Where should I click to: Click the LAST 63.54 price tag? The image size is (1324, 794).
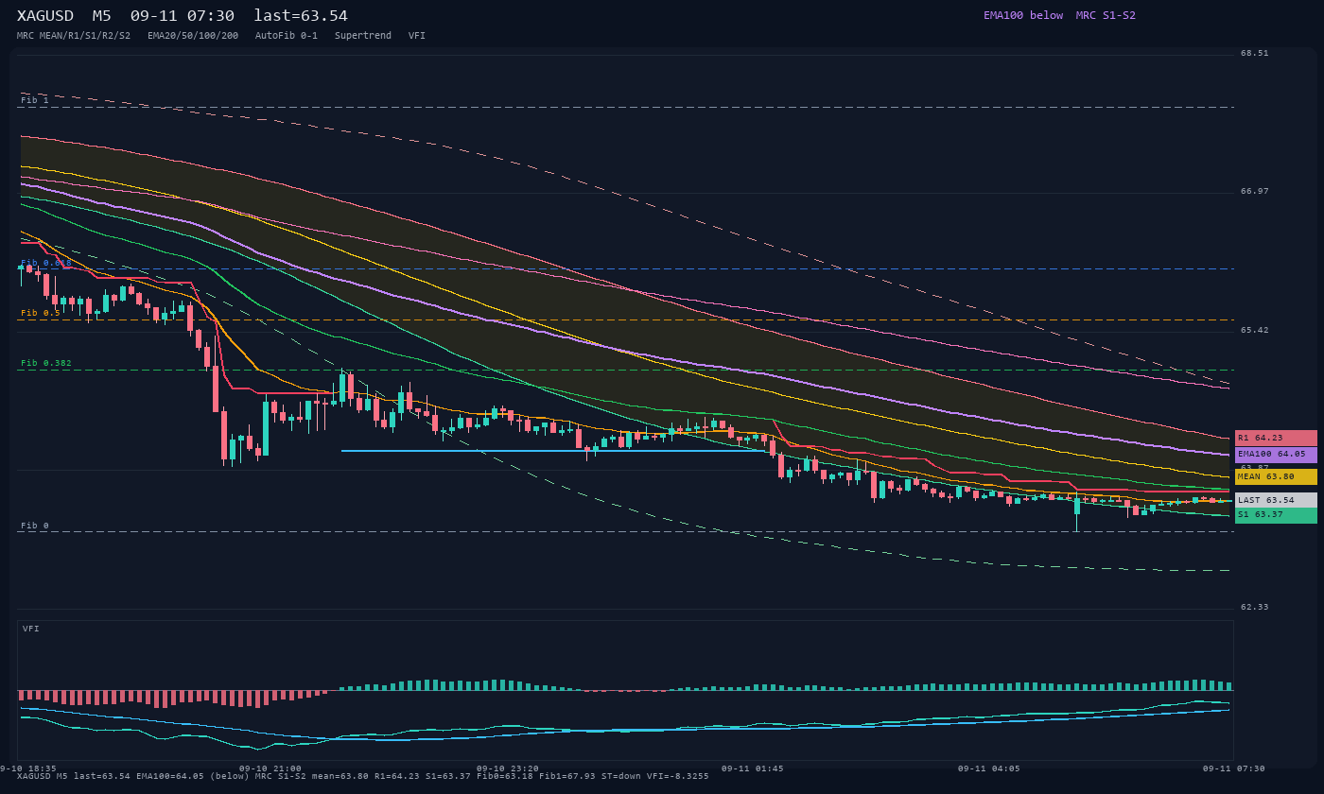point(1276,500)
